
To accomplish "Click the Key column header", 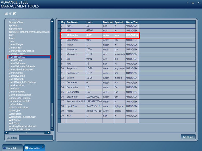I will pyautogui.click(x=63, y=22).
